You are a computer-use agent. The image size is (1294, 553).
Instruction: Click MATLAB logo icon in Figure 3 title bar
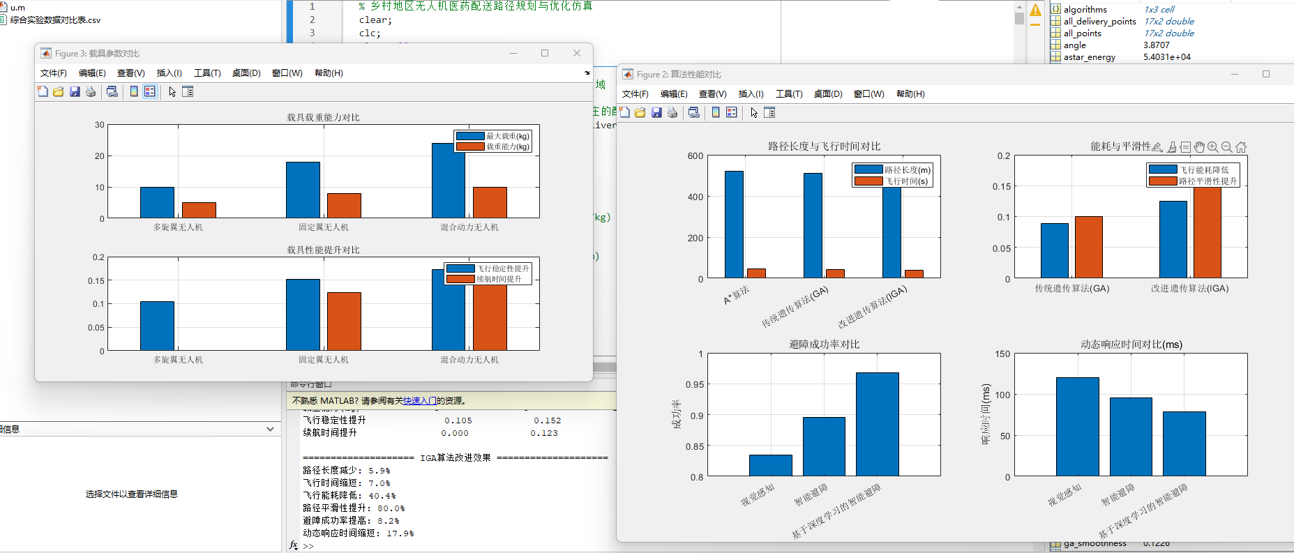click(x=46, y=53)
